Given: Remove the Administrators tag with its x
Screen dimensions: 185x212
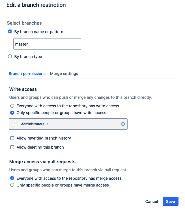Looking at the screenshot, I should (x=48, y=124).
